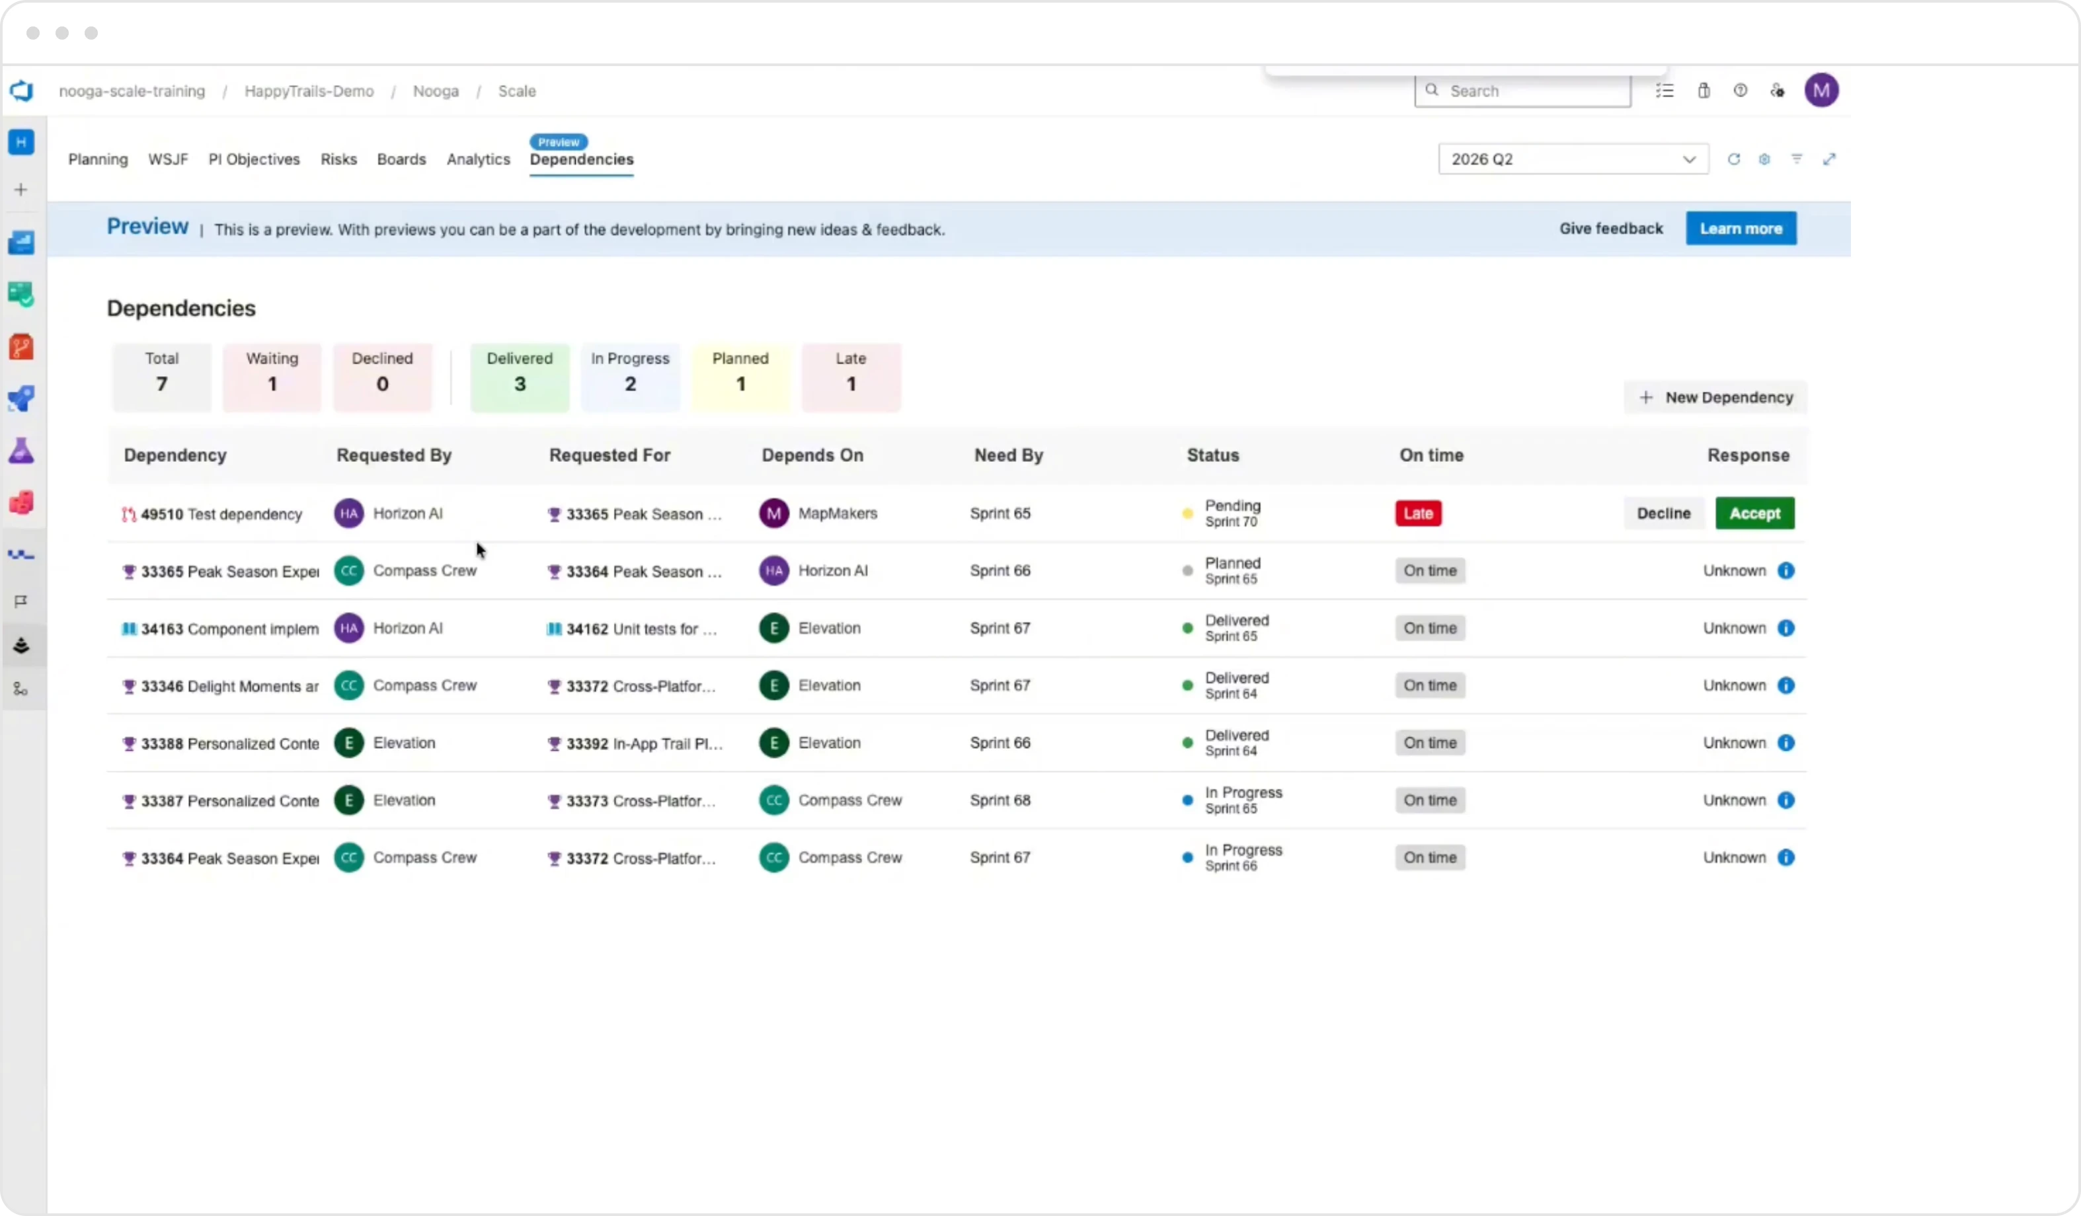The height and width of the screenshot is (1216, 2081).
Task: Open the Artifacts sidebar icon
Action: 20,503
